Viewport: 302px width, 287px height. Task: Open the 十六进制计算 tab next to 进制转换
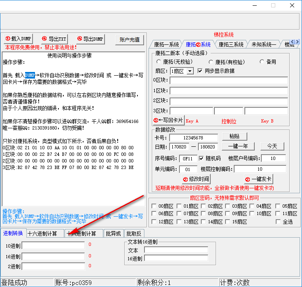[x=45, y=234]
